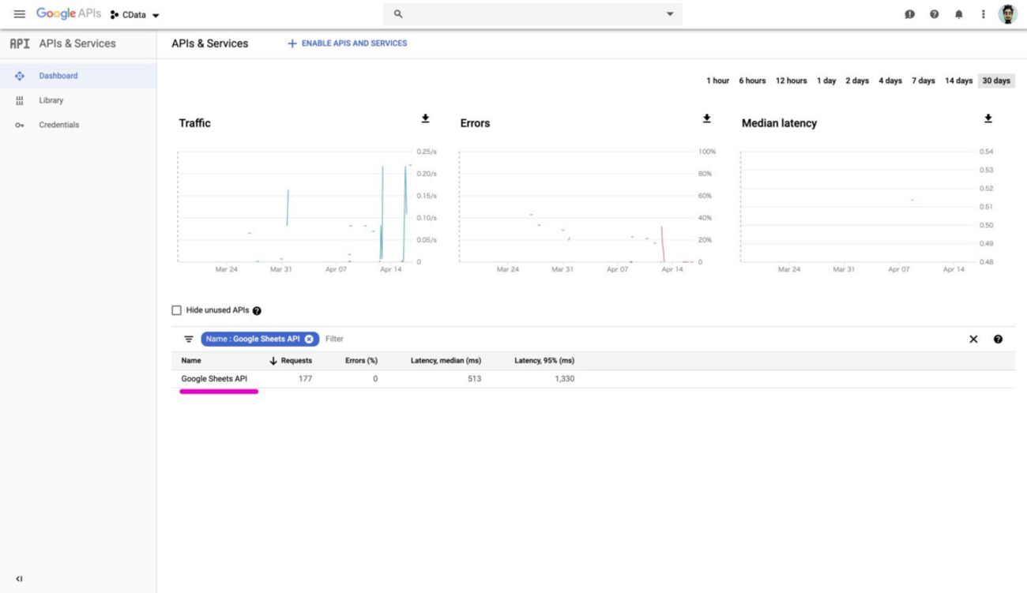Remove the Google Sheets API filter chip
1027x593 pixels.
point(309,339)
